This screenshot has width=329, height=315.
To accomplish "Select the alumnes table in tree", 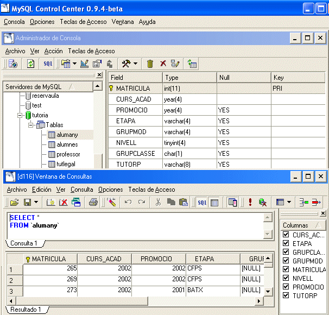I will click(x=67, y=144).
